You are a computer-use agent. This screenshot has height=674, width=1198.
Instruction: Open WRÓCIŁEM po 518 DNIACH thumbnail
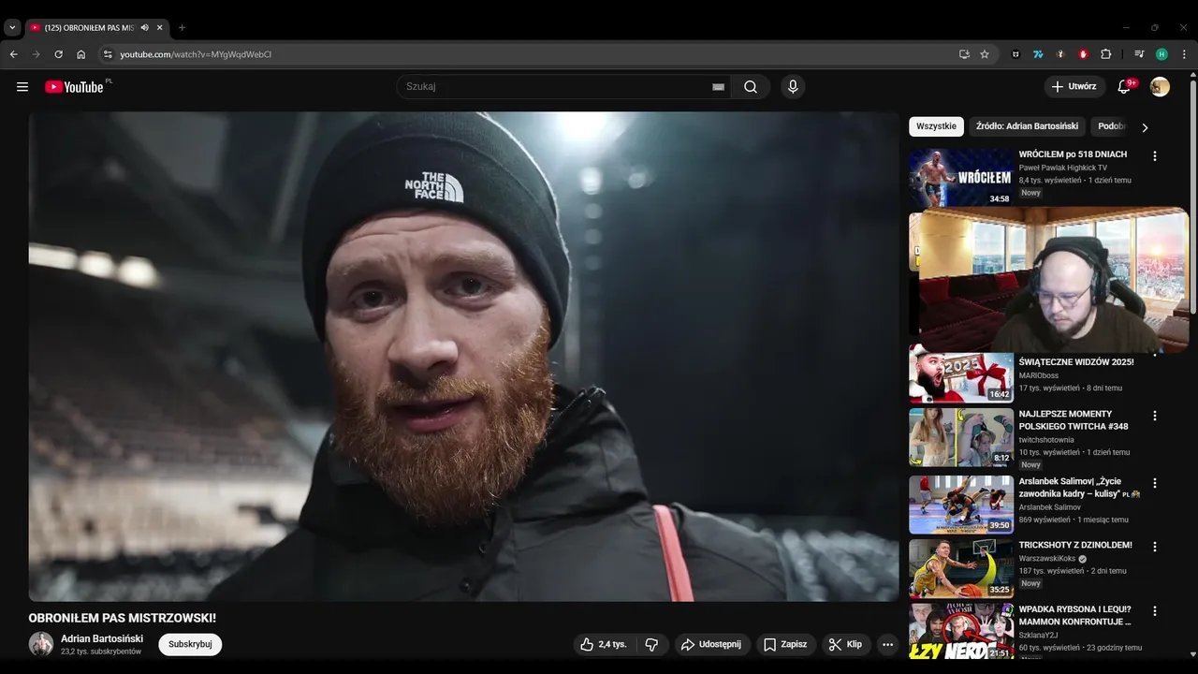coord(961,177)
